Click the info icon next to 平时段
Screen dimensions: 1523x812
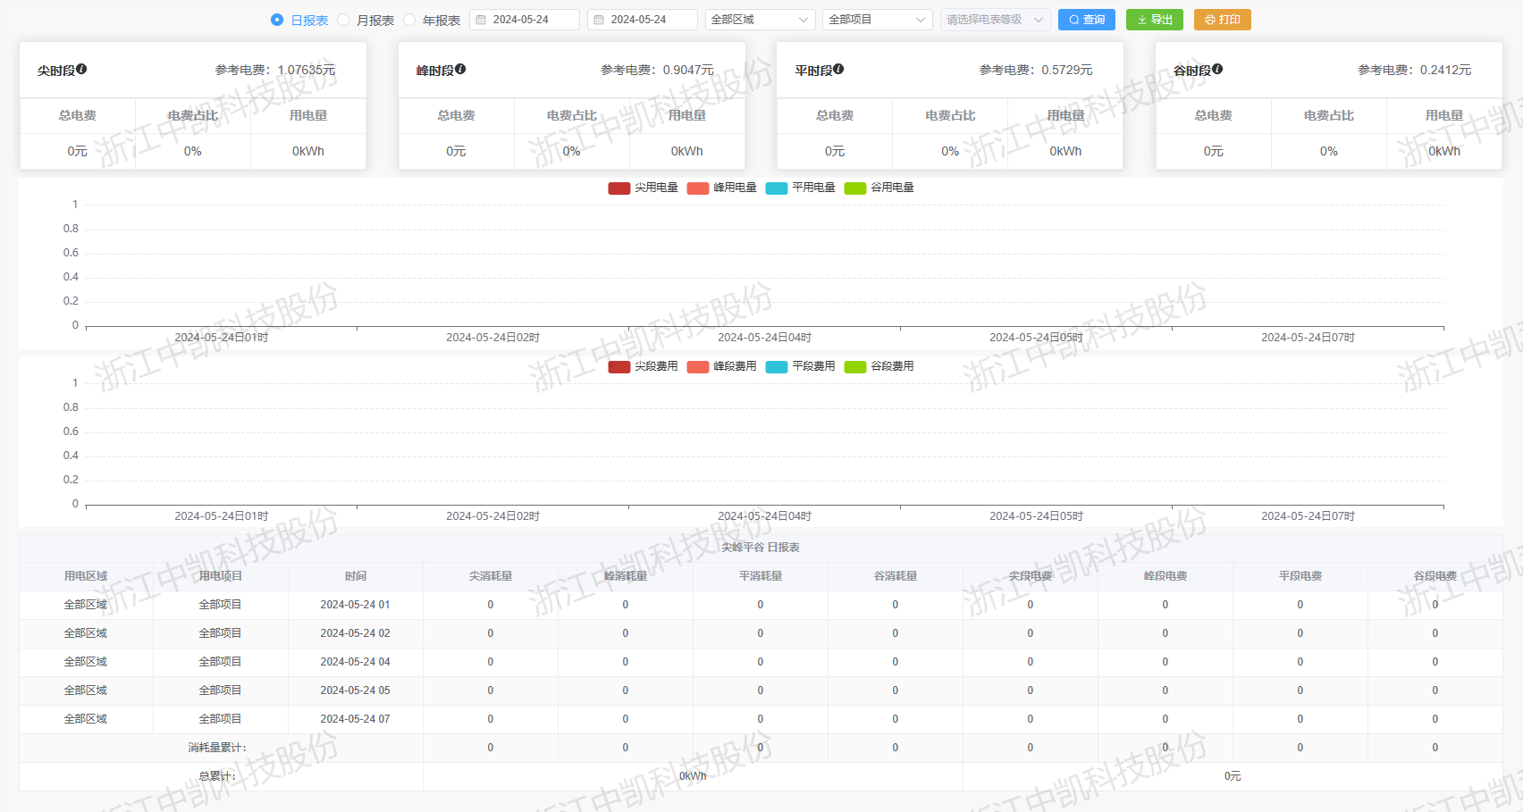(x=837, y=68)
